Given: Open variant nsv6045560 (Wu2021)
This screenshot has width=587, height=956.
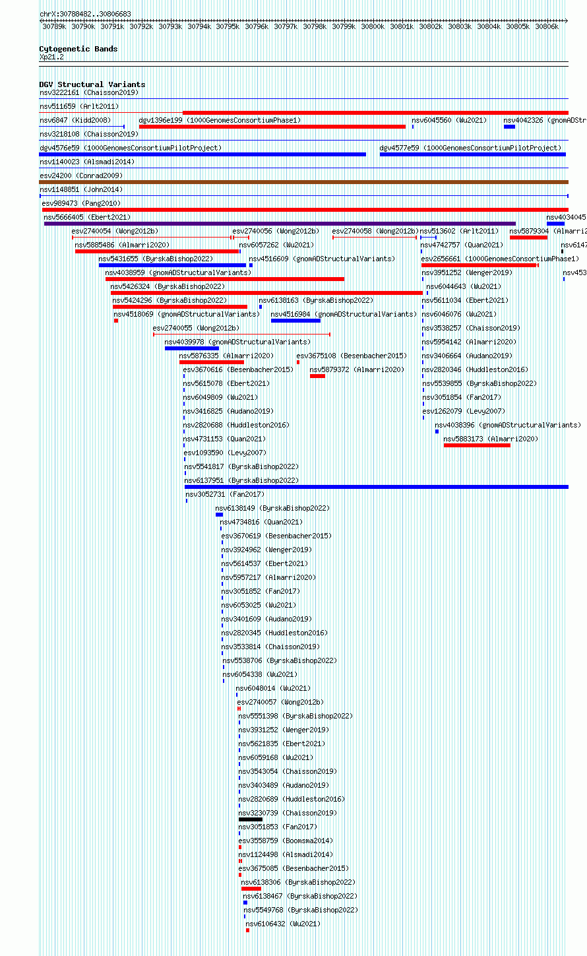Looking at the screenshot, I should [x=449, y=121].
